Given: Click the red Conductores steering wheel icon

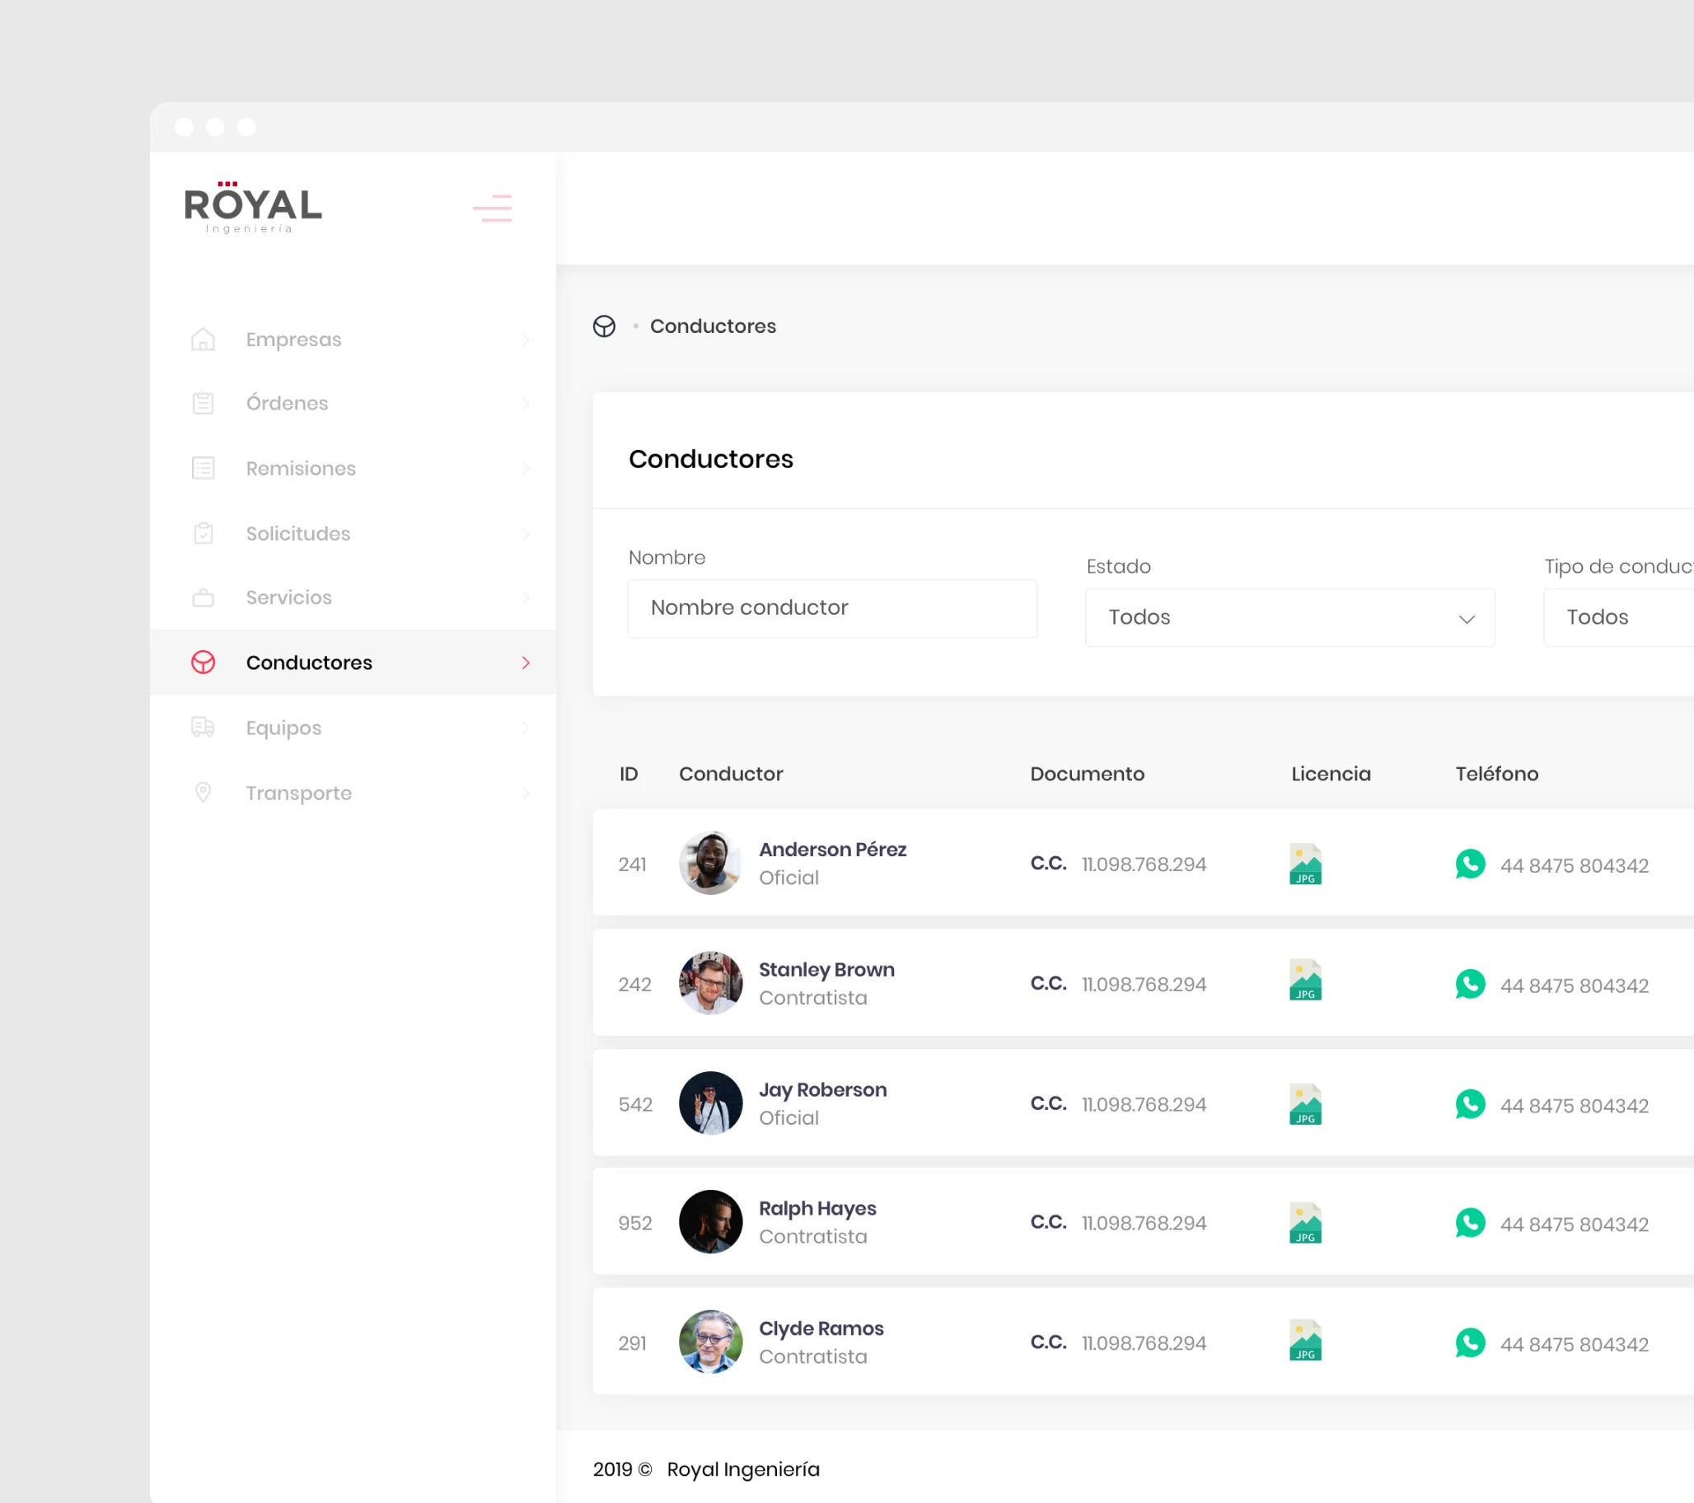Looking at the screenshot, I should pyautogui.click(x=203, y=663).
